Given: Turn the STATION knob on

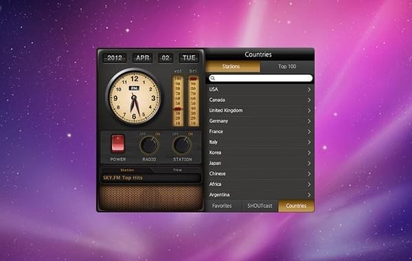Looking at the screenshot, I should click(182, 145).
